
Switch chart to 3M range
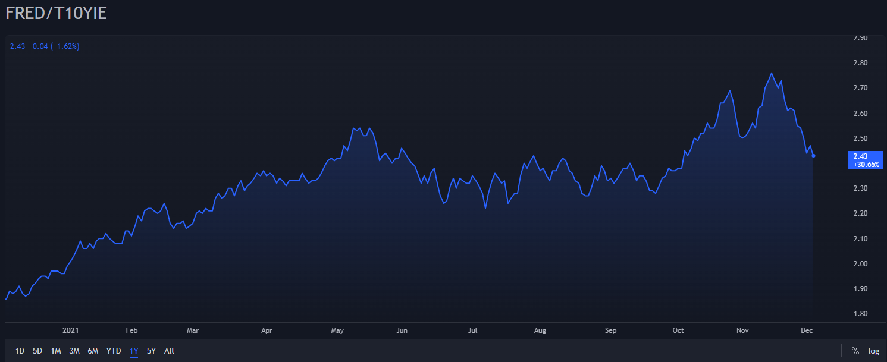coord(74,351)
